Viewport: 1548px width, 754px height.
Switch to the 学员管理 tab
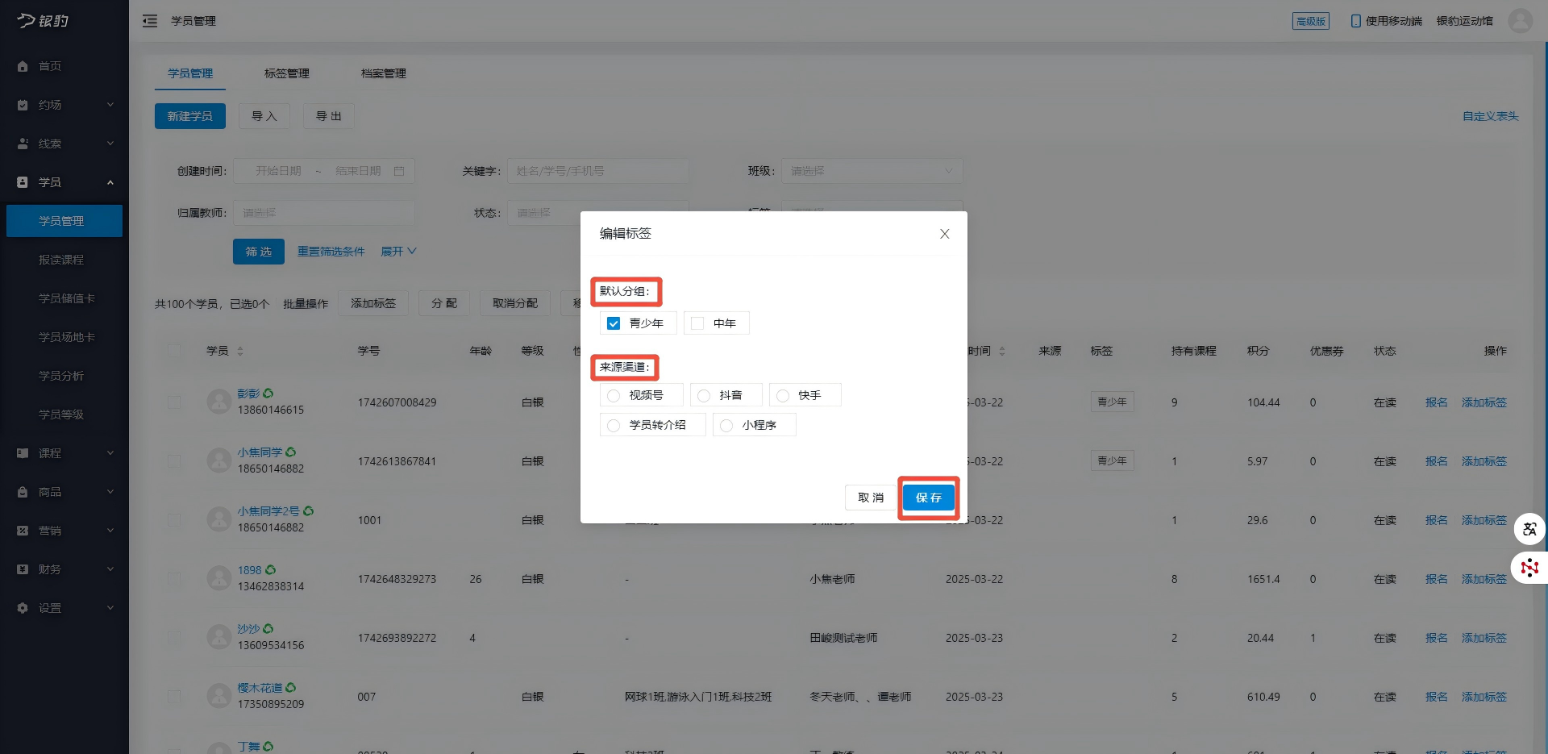coord(190,73)
